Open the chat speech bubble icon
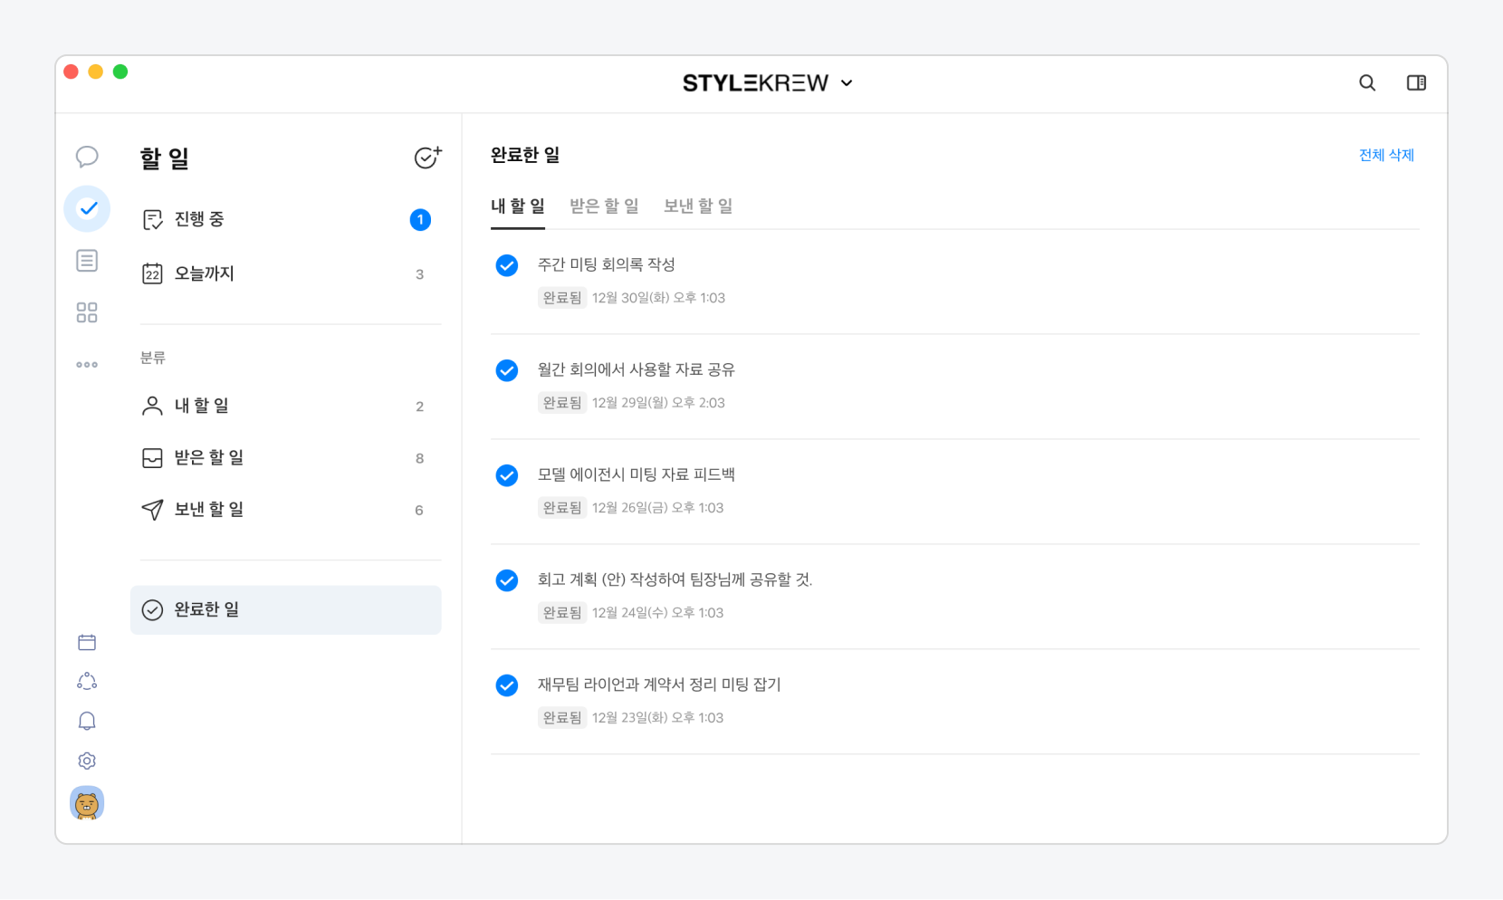This screenshot has width=1503, height=900. [x=87, y=157]
